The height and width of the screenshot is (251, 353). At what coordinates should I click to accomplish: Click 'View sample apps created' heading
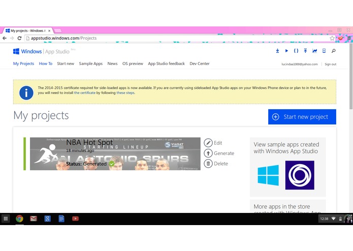point(286,148)
